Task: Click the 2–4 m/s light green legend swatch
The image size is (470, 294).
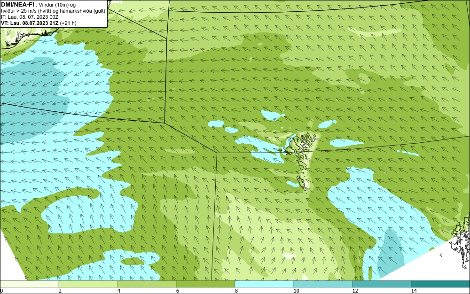Action: (x=88, y=284)
